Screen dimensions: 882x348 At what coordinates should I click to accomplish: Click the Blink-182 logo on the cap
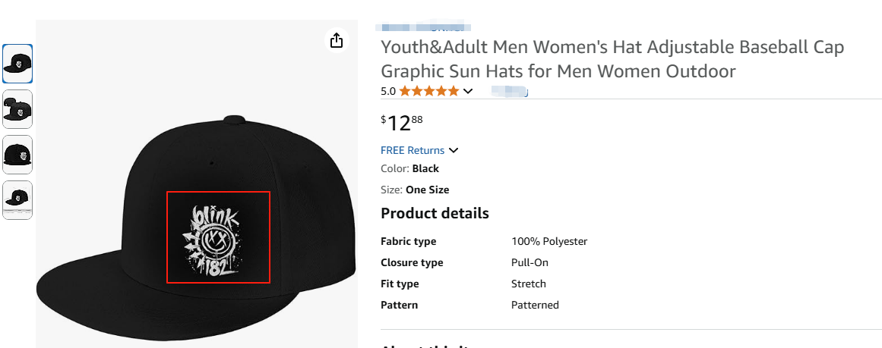pyautogui.click(x=219, y=237)
